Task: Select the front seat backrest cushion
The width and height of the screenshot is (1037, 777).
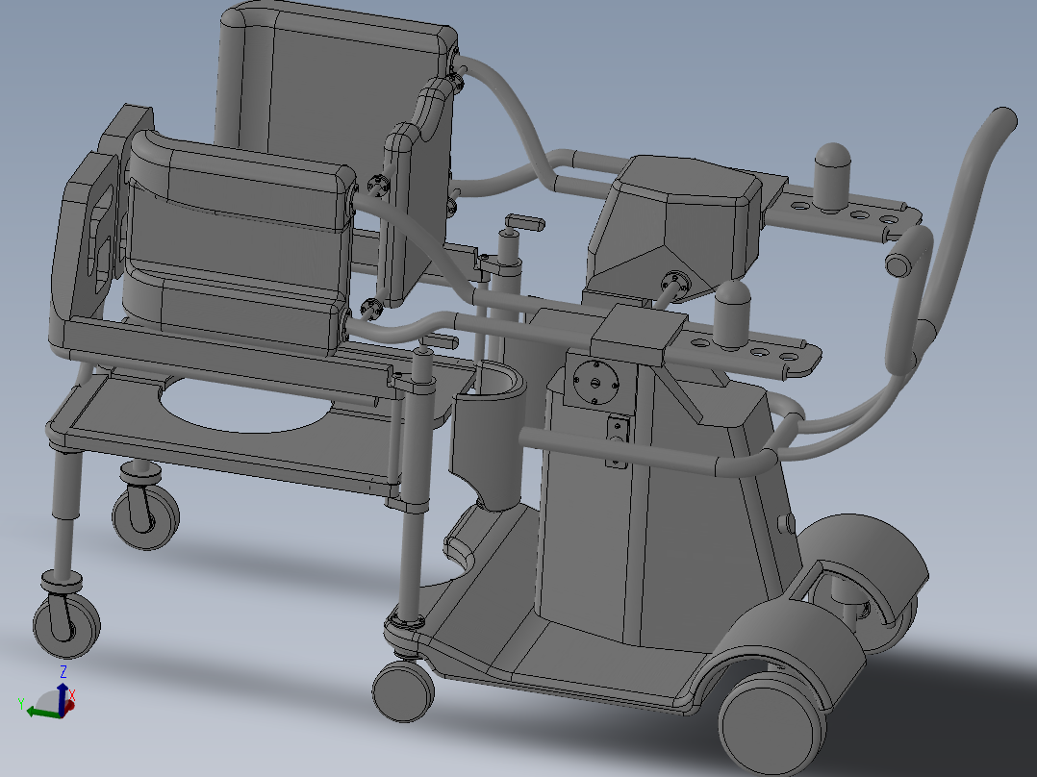Action: coord(239,241)
